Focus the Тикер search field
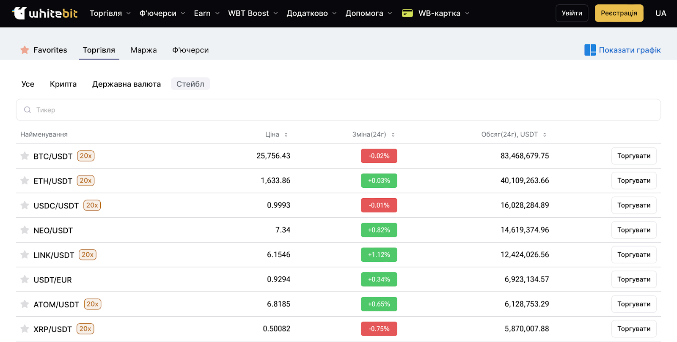The image size is (677, 342). (338, 110)
